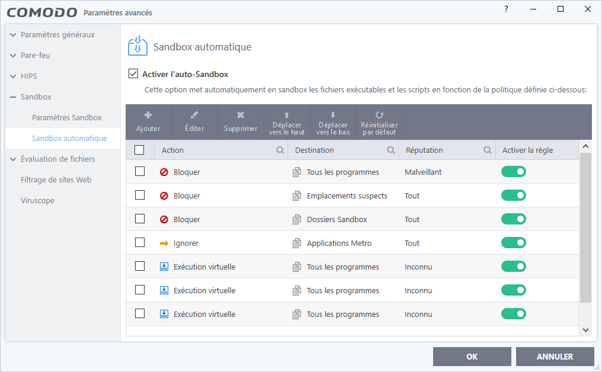This screenshot has height=372, width=602.
Task: Click the OK button
Action: (472, 357)
